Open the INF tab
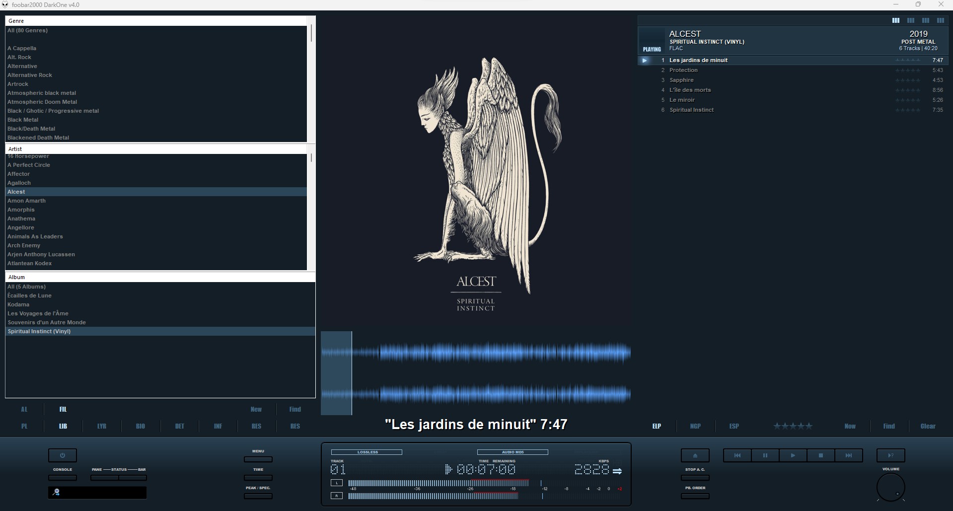 [x=218, y=426]
